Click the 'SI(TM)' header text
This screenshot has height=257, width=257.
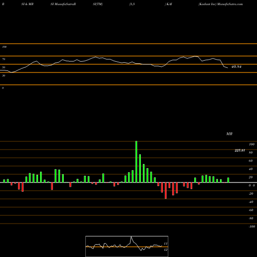(x=98, y=4)
